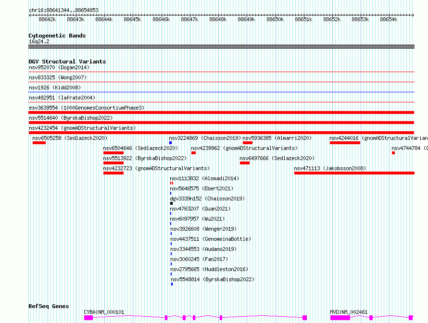Select the nsv833325 (Wong2007) variant label

click(58, 77)
